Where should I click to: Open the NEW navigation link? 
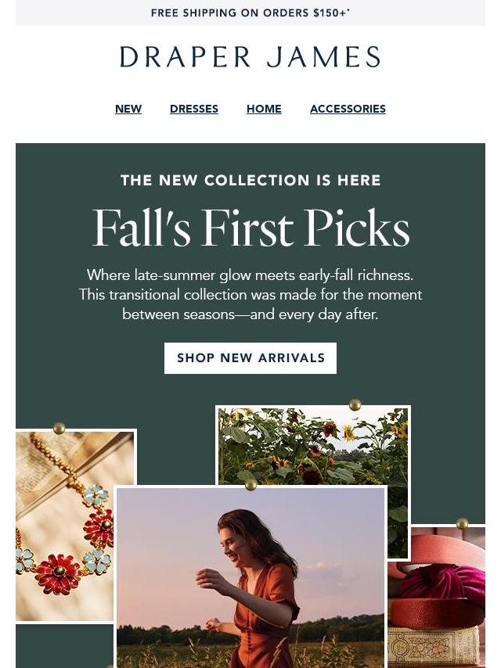click(x=128, y=109)
